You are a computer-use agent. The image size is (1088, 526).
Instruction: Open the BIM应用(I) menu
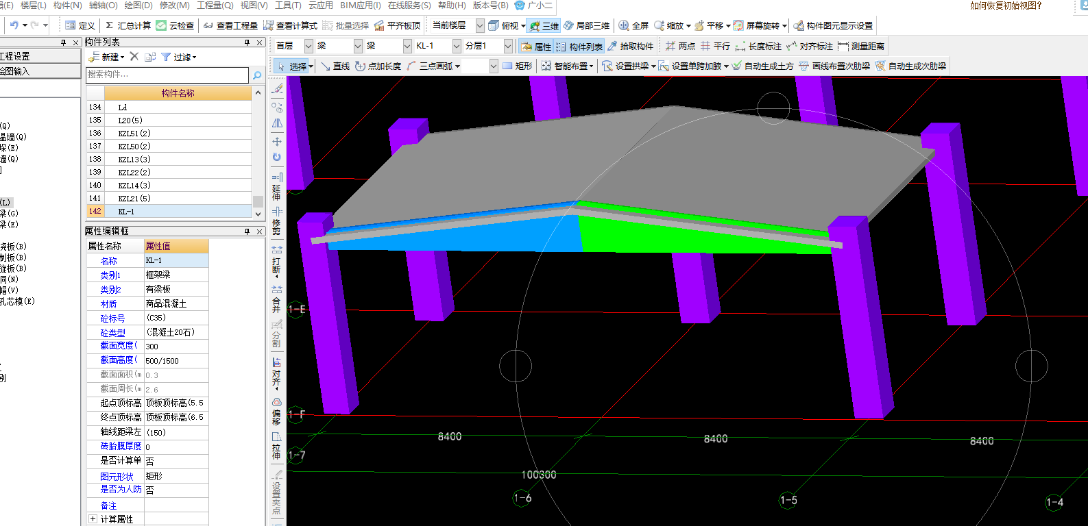[x=360, y=5]
